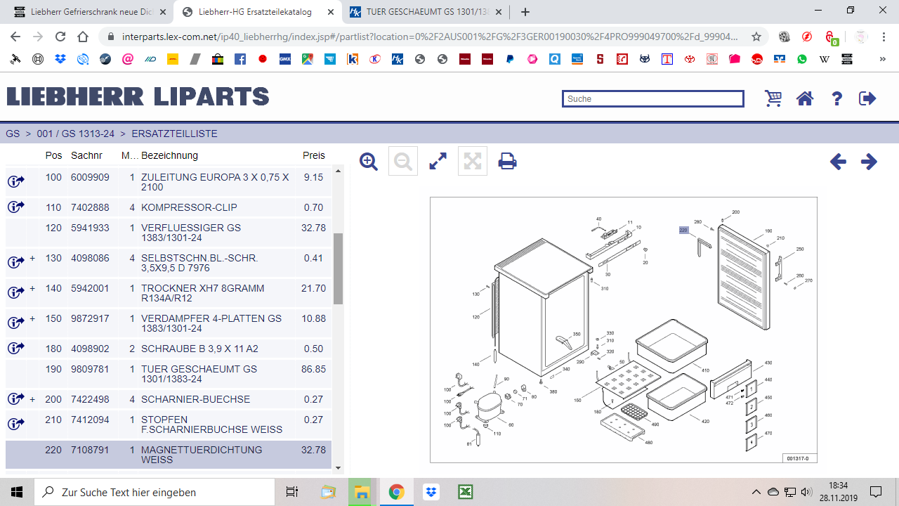Click highlighted 220 label in diagram

(683, 230)
